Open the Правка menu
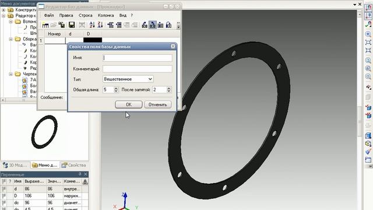The height and width of the screenshot is (210, 373). click(66, 15)
